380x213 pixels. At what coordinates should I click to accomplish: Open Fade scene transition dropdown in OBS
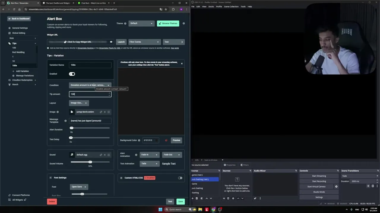pyautogui.click(x=360, y=176)
